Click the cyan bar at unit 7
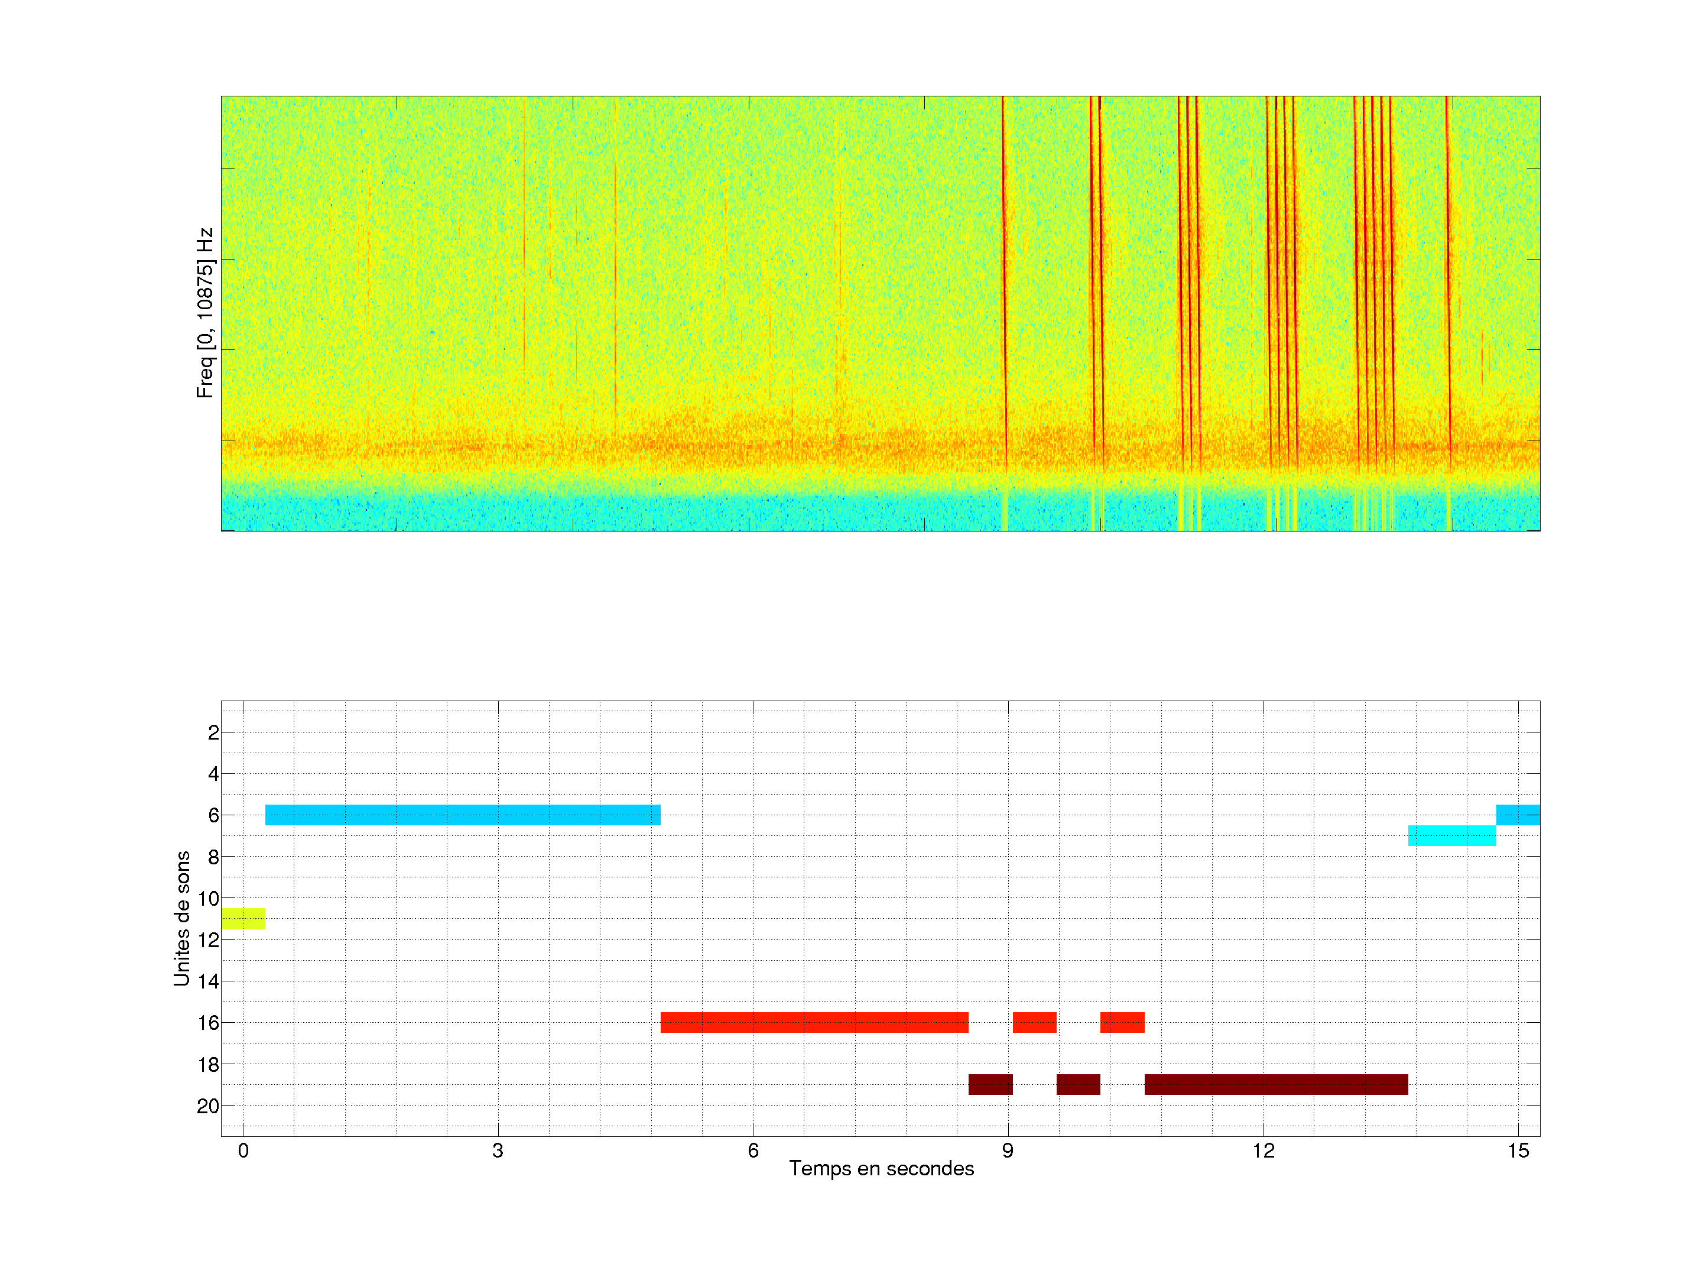Screen dimensions: 1702x1277 (x=1451, y=835)
